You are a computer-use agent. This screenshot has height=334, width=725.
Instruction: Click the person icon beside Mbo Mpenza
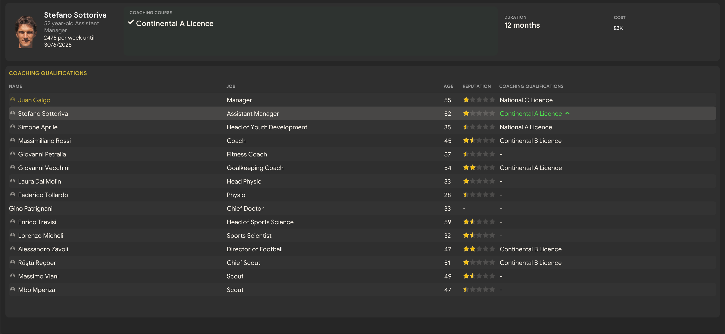pyautogui.click(x=12, y=289)
